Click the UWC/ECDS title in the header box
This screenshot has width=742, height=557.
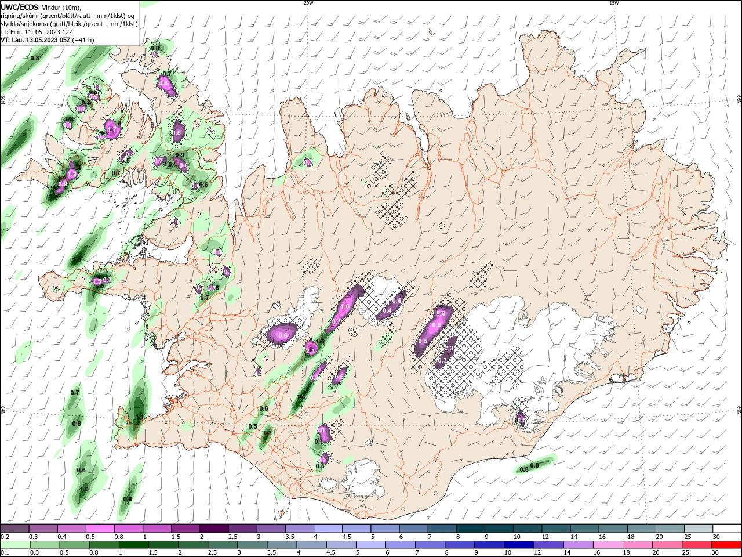[19, 7]
